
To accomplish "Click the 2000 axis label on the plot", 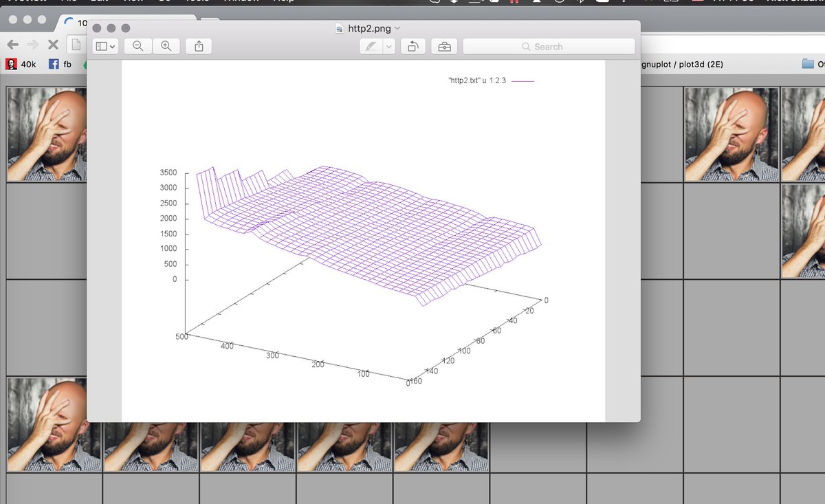I will pos(168,219).
